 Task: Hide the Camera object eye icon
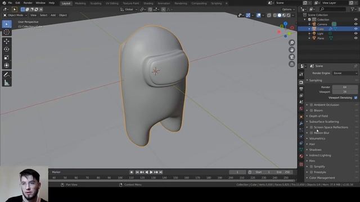pos(355,24)
